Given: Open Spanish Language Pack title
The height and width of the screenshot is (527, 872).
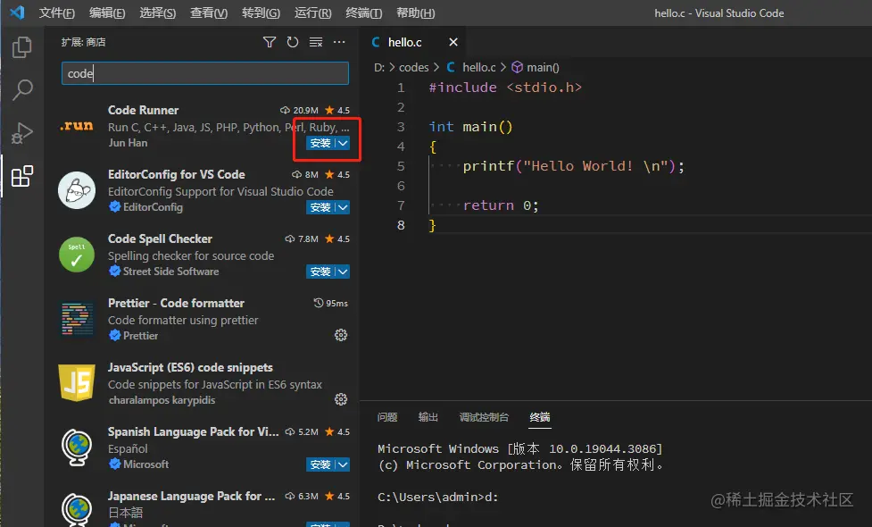Looking at the screenshot, I should point(193,431).
